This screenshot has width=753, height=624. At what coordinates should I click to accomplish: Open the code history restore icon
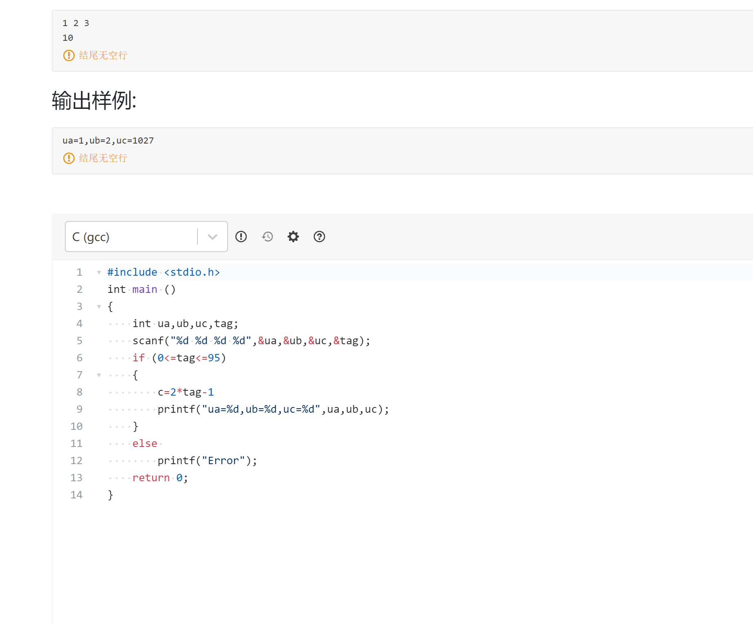[267, 237]
